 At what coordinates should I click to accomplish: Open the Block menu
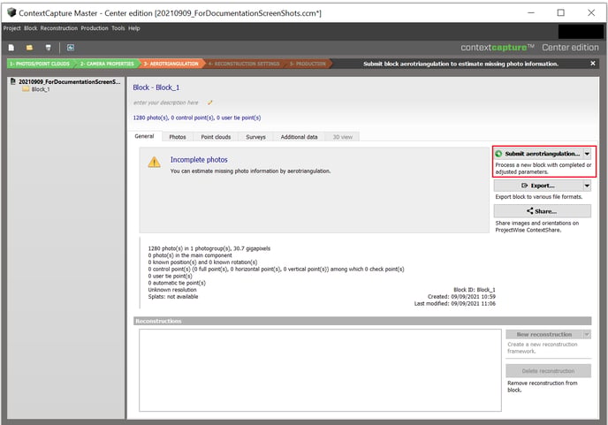pos(31,28)
